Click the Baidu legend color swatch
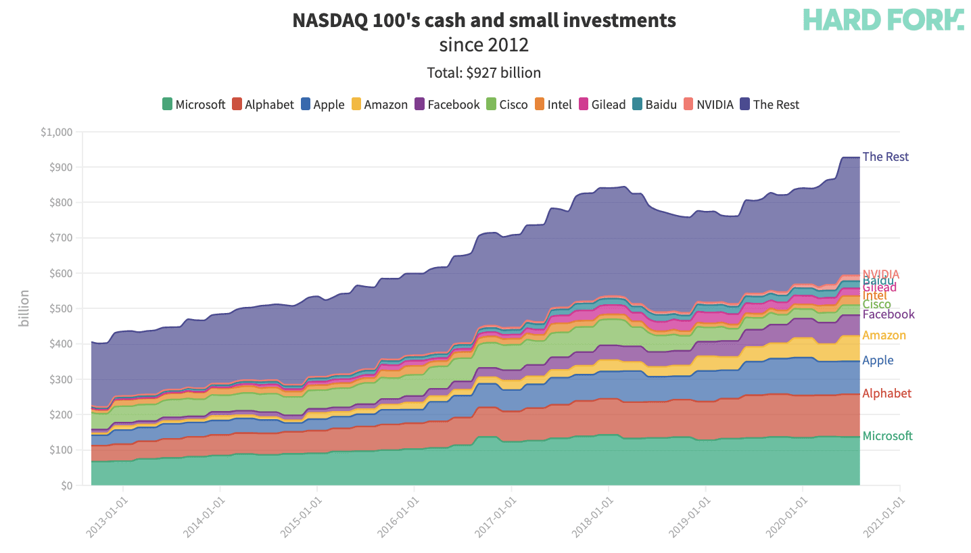 pos(637,104)
